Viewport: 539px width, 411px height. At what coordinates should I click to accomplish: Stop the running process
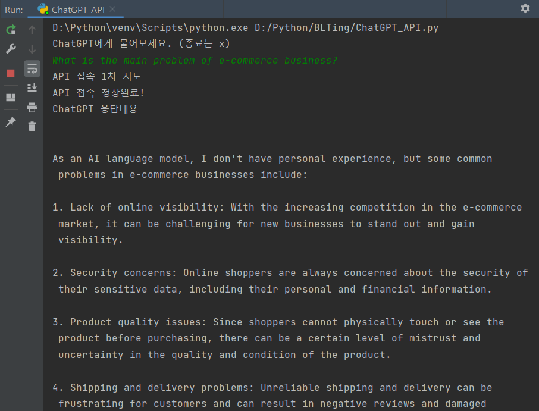tap(11, 73)
